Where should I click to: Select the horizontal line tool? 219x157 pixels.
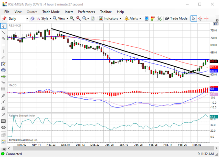[3, 45]
